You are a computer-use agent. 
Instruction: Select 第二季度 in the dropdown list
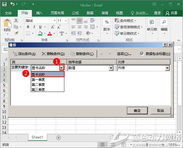[x=48, y=84]
